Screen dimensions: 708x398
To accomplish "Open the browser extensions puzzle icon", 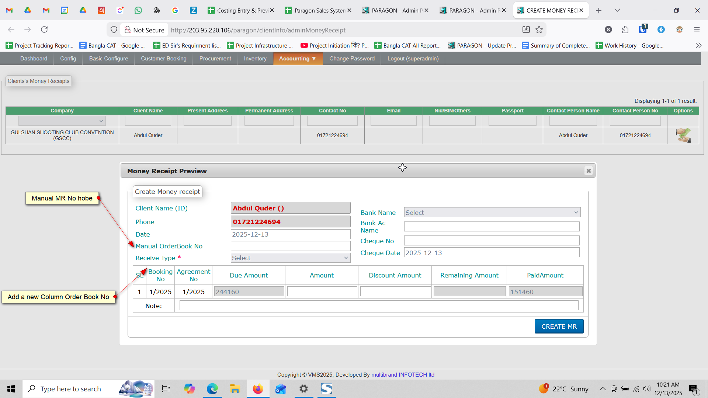I will pos(625,29).
